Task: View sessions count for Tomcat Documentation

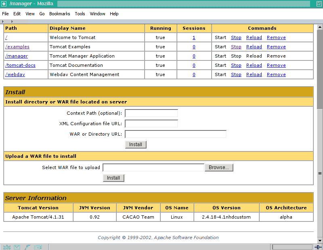Action: point(194,65)
